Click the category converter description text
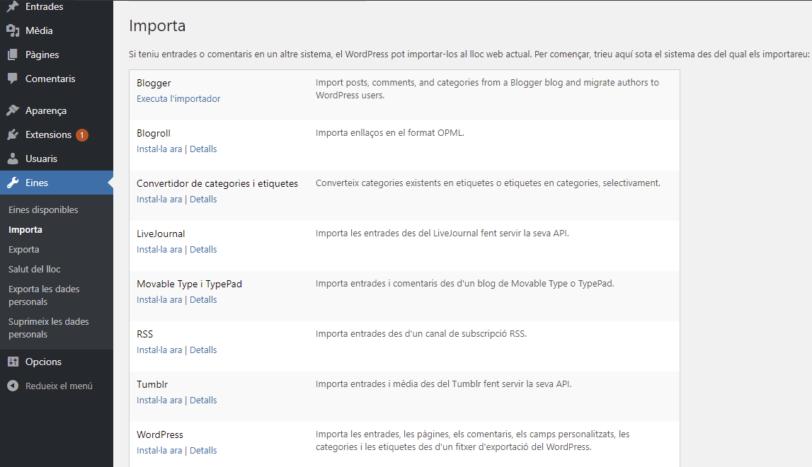812x467 pixels. (x=488, y=183)
